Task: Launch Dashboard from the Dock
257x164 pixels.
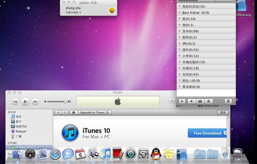Action: [x=30, y=154]
